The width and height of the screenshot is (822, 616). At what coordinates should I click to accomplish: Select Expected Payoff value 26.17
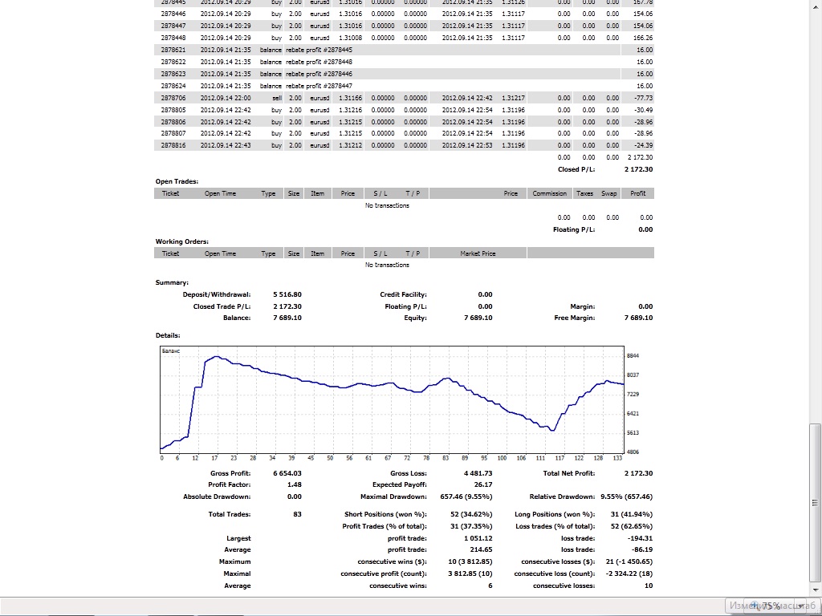pyautogui.click(x=482, y=484)
